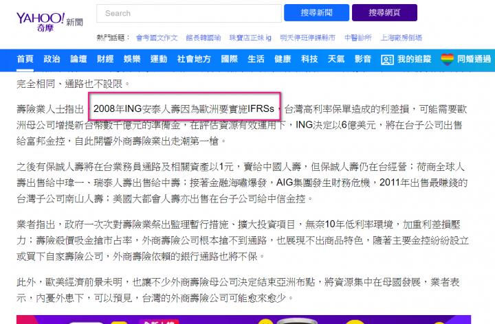495x324 pixels.
Task: Switch to 國際 section
Action: (x=229, y=59)
